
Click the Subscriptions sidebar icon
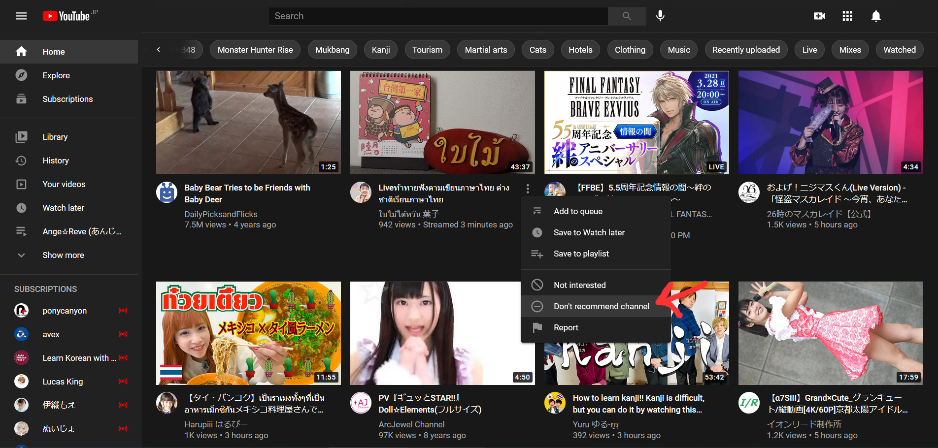click(21, 99)
